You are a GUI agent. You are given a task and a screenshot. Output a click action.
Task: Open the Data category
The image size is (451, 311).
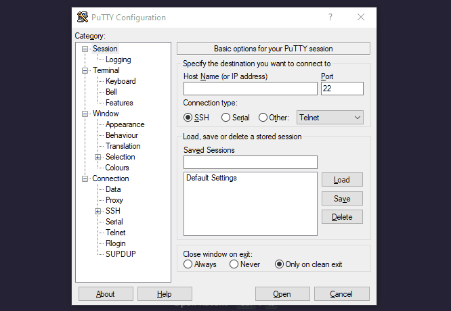click(x=113, y=189)
